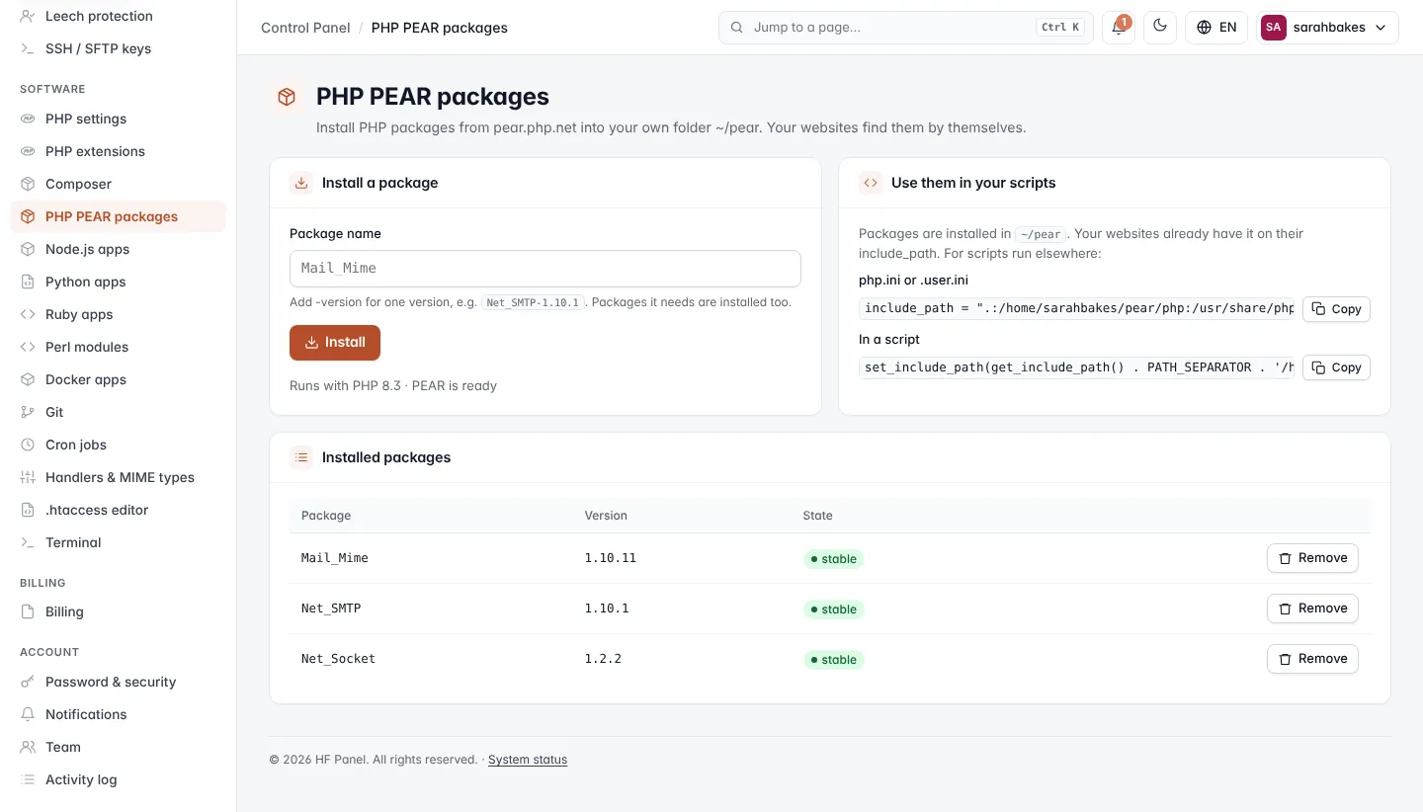Click the Version column header
This screenshot has height=812, width=1423.
tap(606, 516)
